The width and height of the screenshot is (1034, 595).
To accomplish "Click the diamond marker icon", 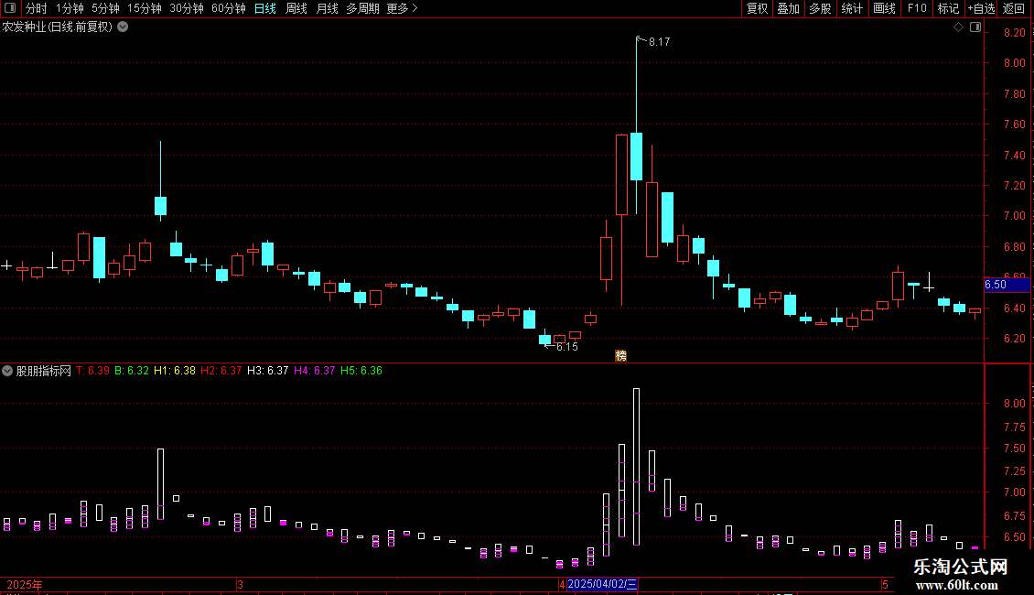I will (959, 27).
